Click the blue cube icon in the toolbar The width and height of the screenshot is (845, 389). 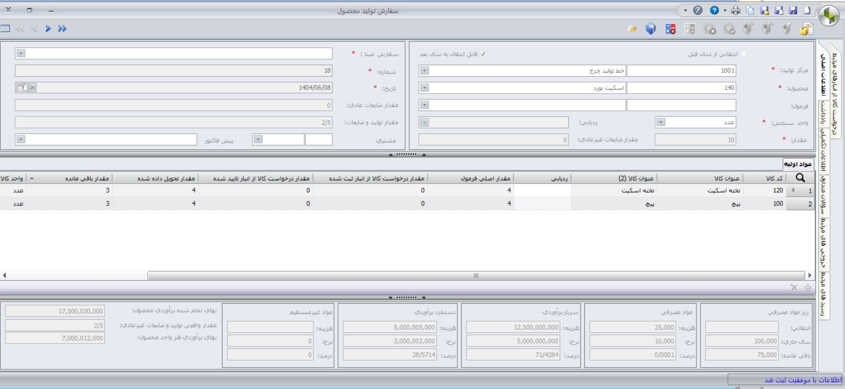point(650,29)
